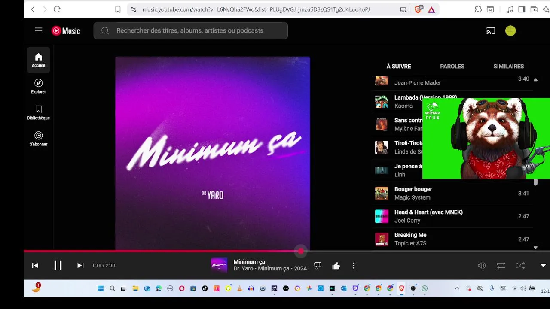Click the progress bar scrubber knob
The height and width of the screenshot is (309, 550).
[301, 251]
